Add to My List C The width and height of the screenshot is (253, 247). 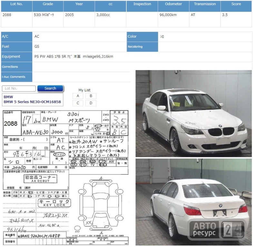click(x=78, y=103)
